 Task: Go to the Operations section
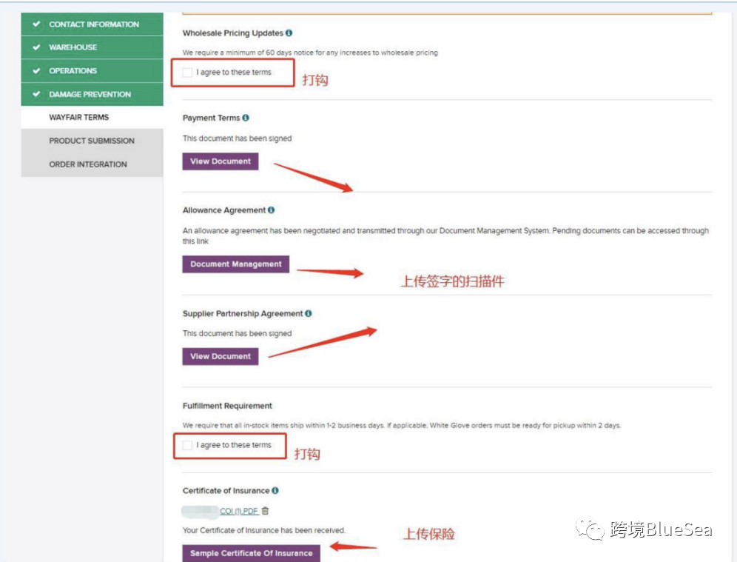[x=92, y=70]
